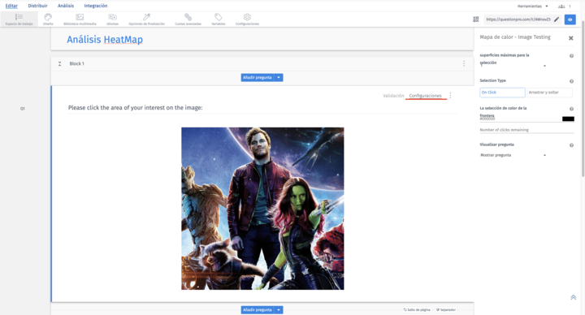Switch to the Análisis tab

(66, 6)
